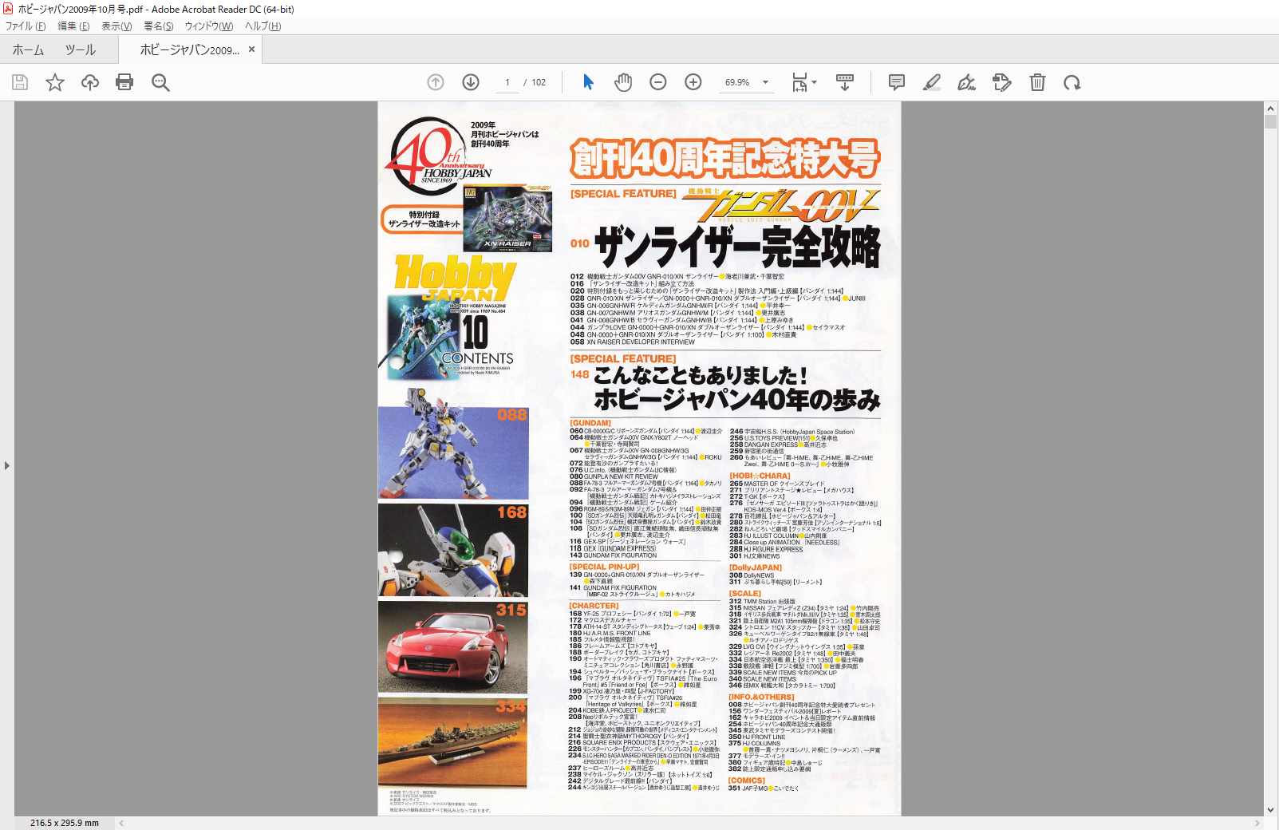Viewport: 1279px width, 830px height.
Task: Choose the selection arrow tool
Action: point(588,82)
